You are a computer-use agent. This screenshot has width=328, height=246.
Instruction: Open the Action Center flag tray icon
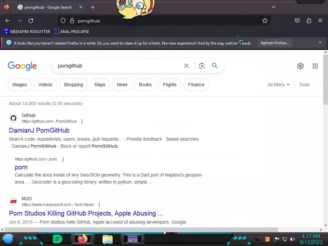(277, 239)
